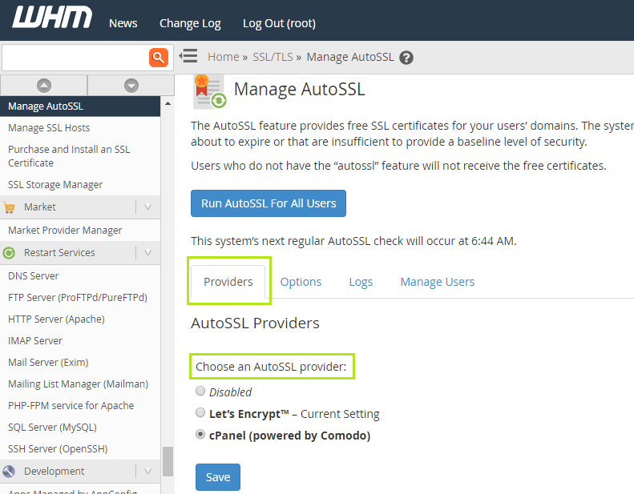Click the Home breadcrumb link

[223, 57]
